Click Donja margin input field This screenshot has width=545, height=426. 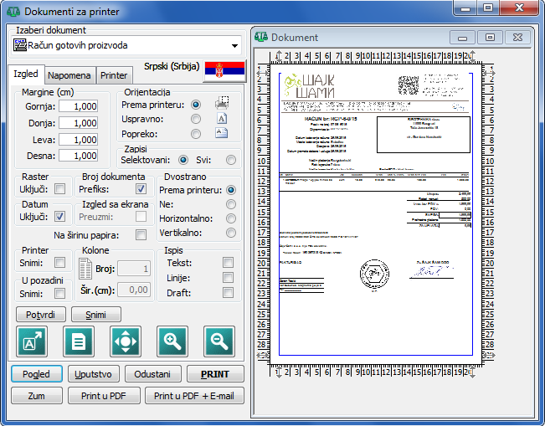pos(78,123)
